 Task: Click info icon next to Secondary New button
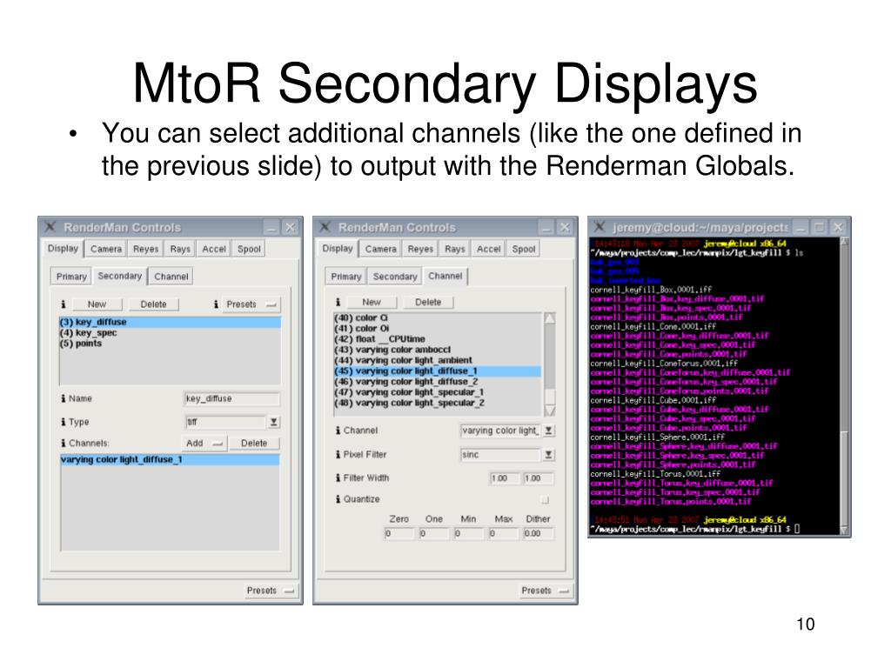(64, 304)
